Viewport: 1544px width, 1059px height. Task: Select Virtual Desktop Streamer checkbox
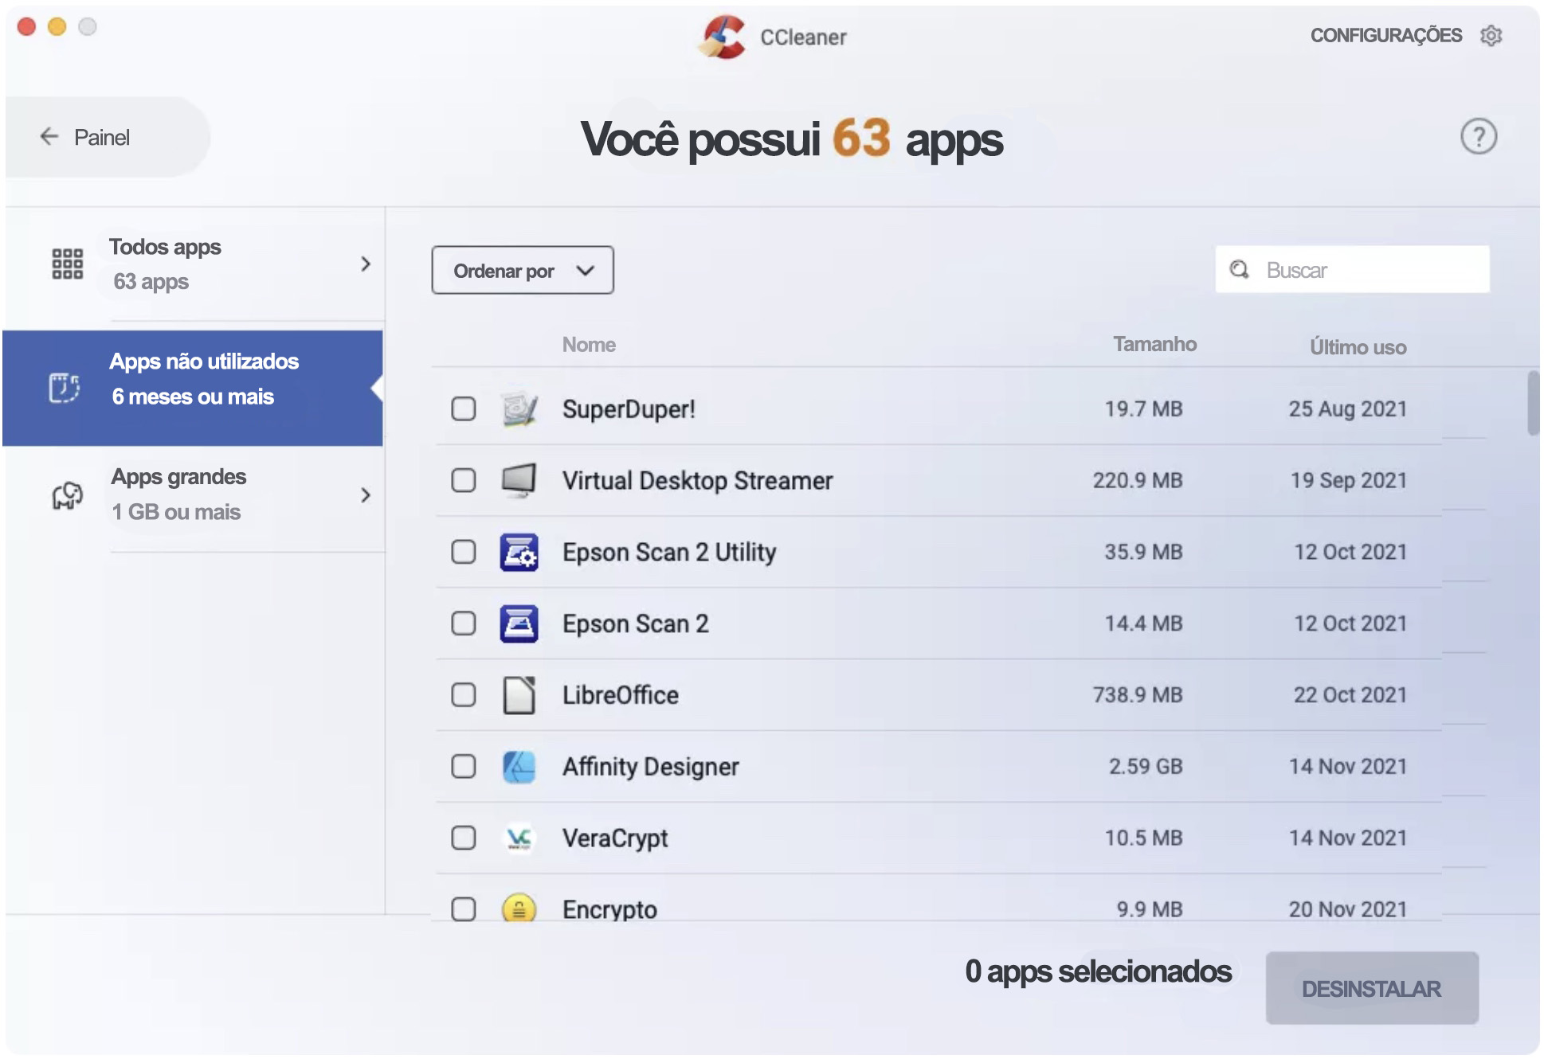click(x=464, y=480)
